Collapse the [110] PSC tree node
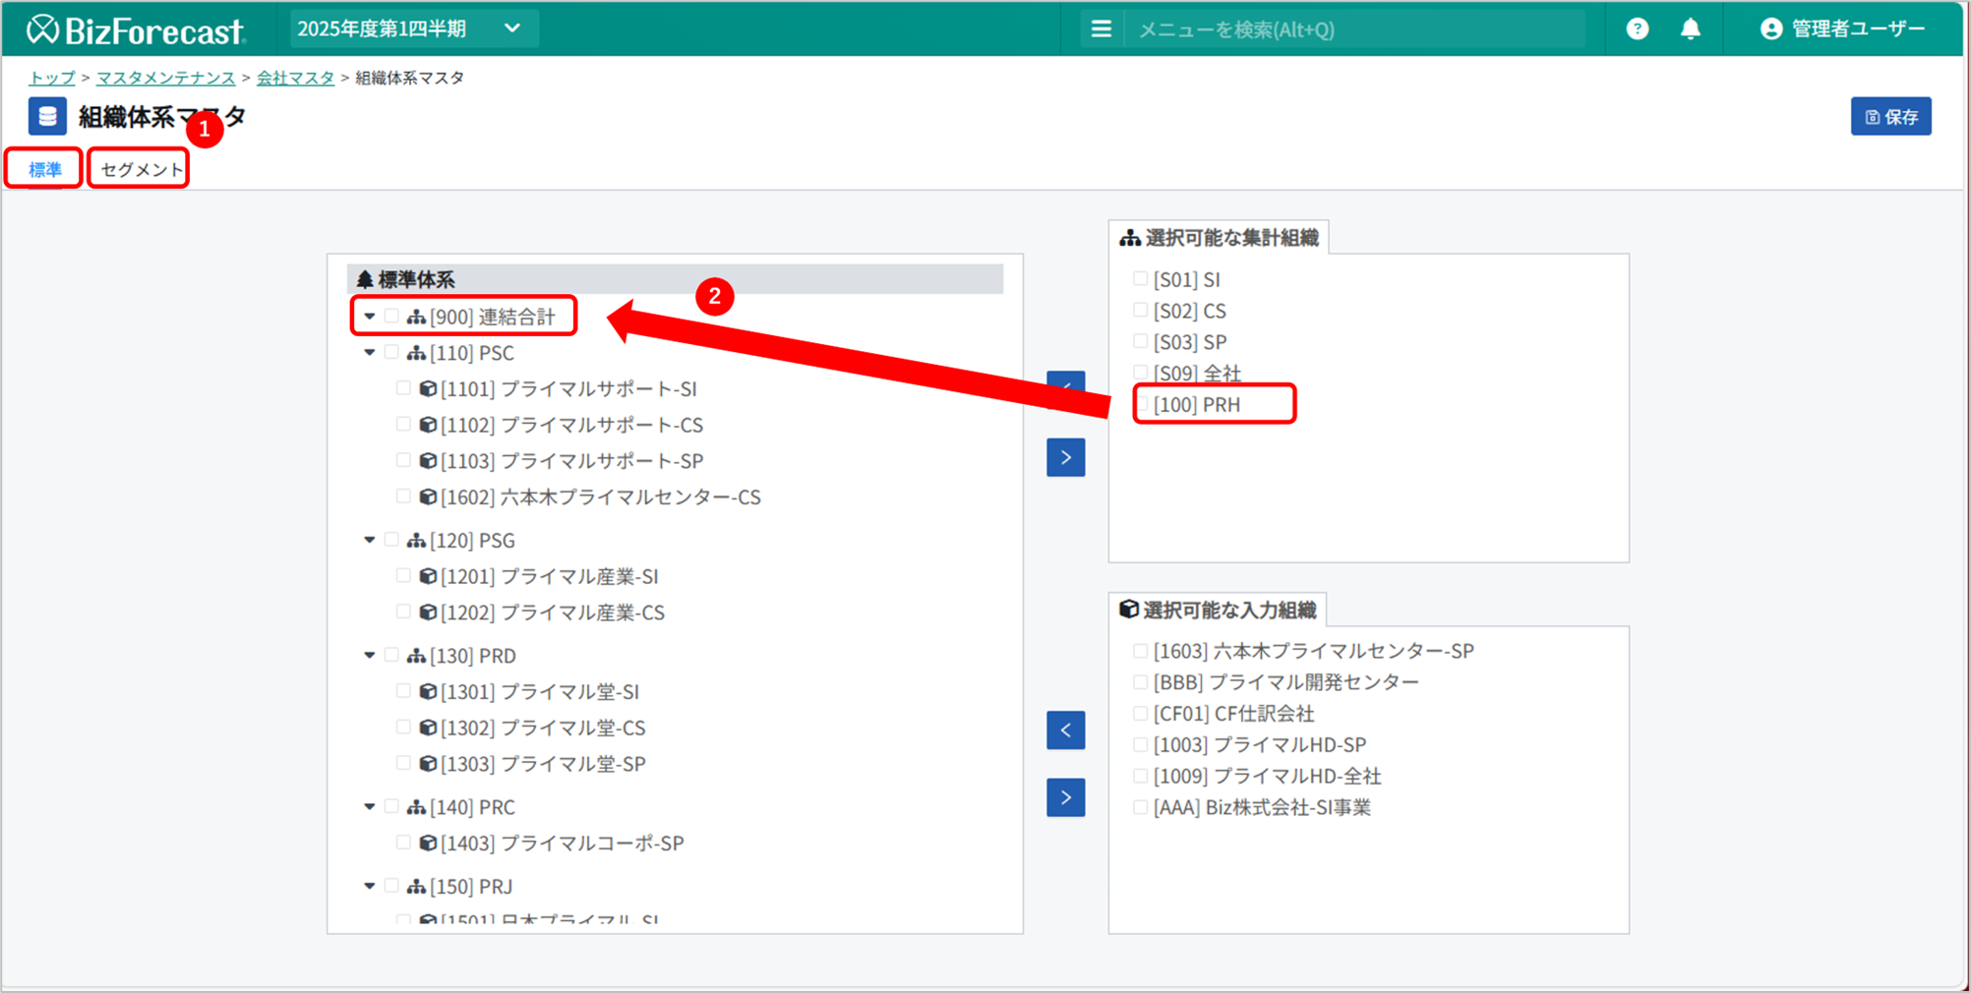 click(x=370, y=353)
